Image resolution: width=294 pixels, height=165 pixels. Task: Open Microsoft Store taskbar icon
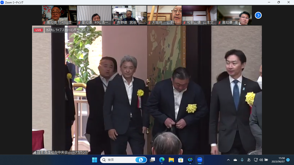point(181,160)
